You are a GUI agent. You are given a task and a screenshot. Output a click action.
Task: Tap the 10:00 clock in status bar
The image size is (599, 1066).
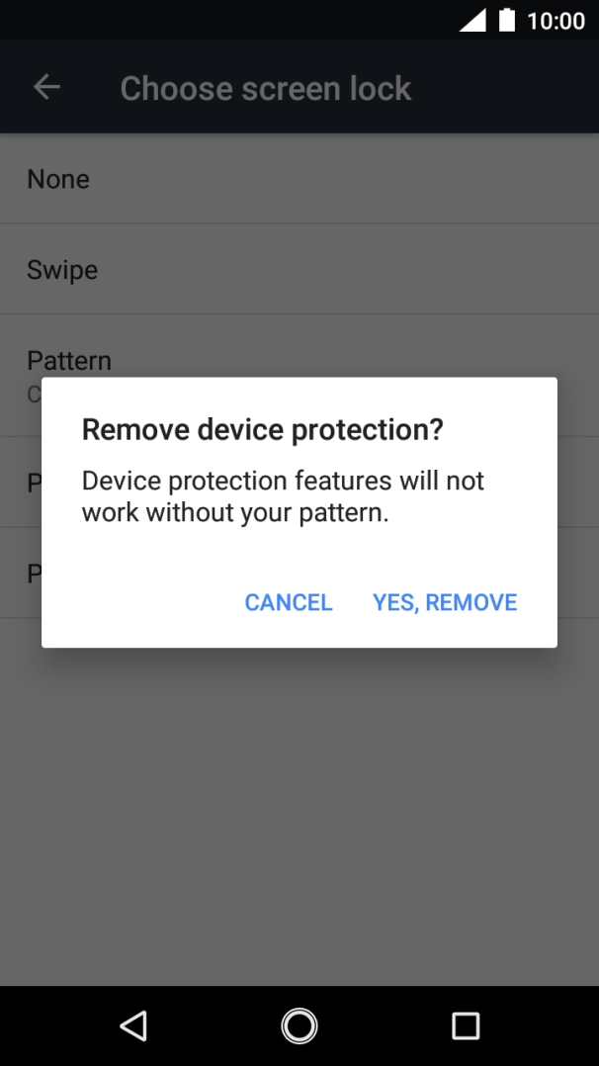[556, 21]
